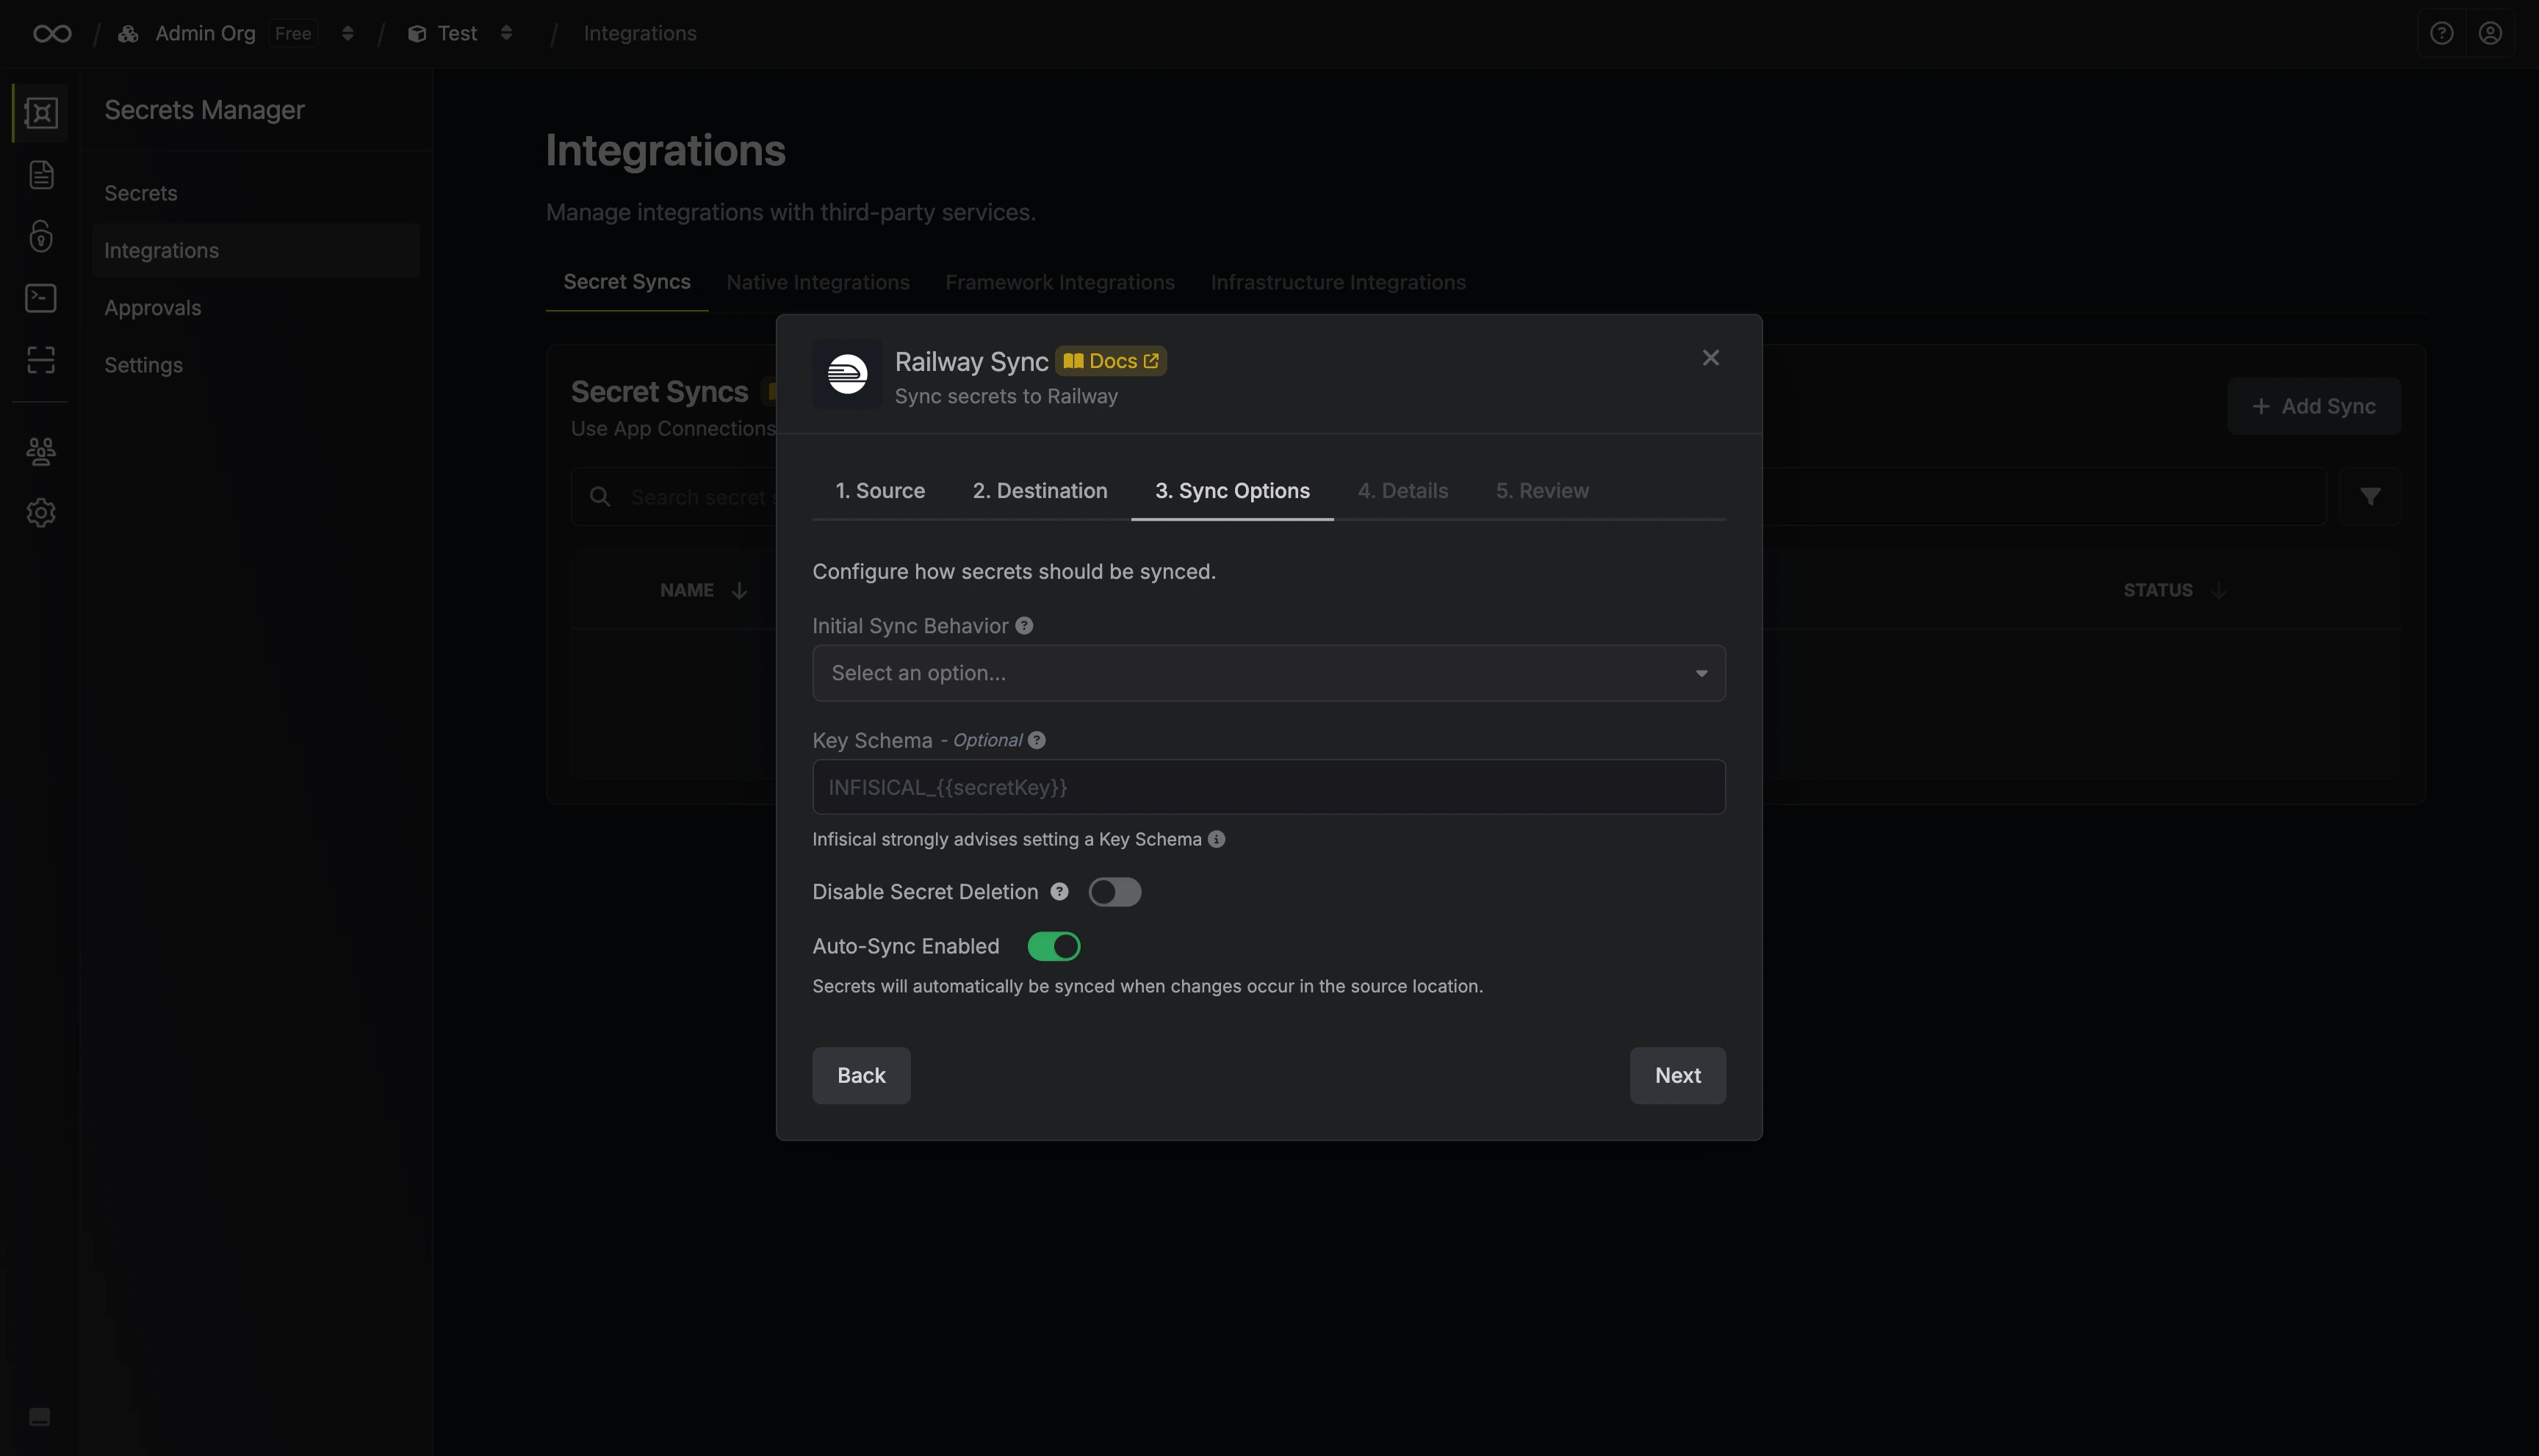Click the Key Schema advice info icon
This screenshot has height=1456, width=2539.
pos(1216,840)
